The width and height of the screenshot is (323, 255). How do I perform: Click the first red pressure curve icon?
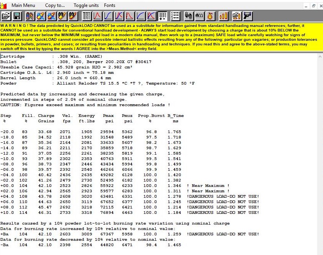click(98, 16)
